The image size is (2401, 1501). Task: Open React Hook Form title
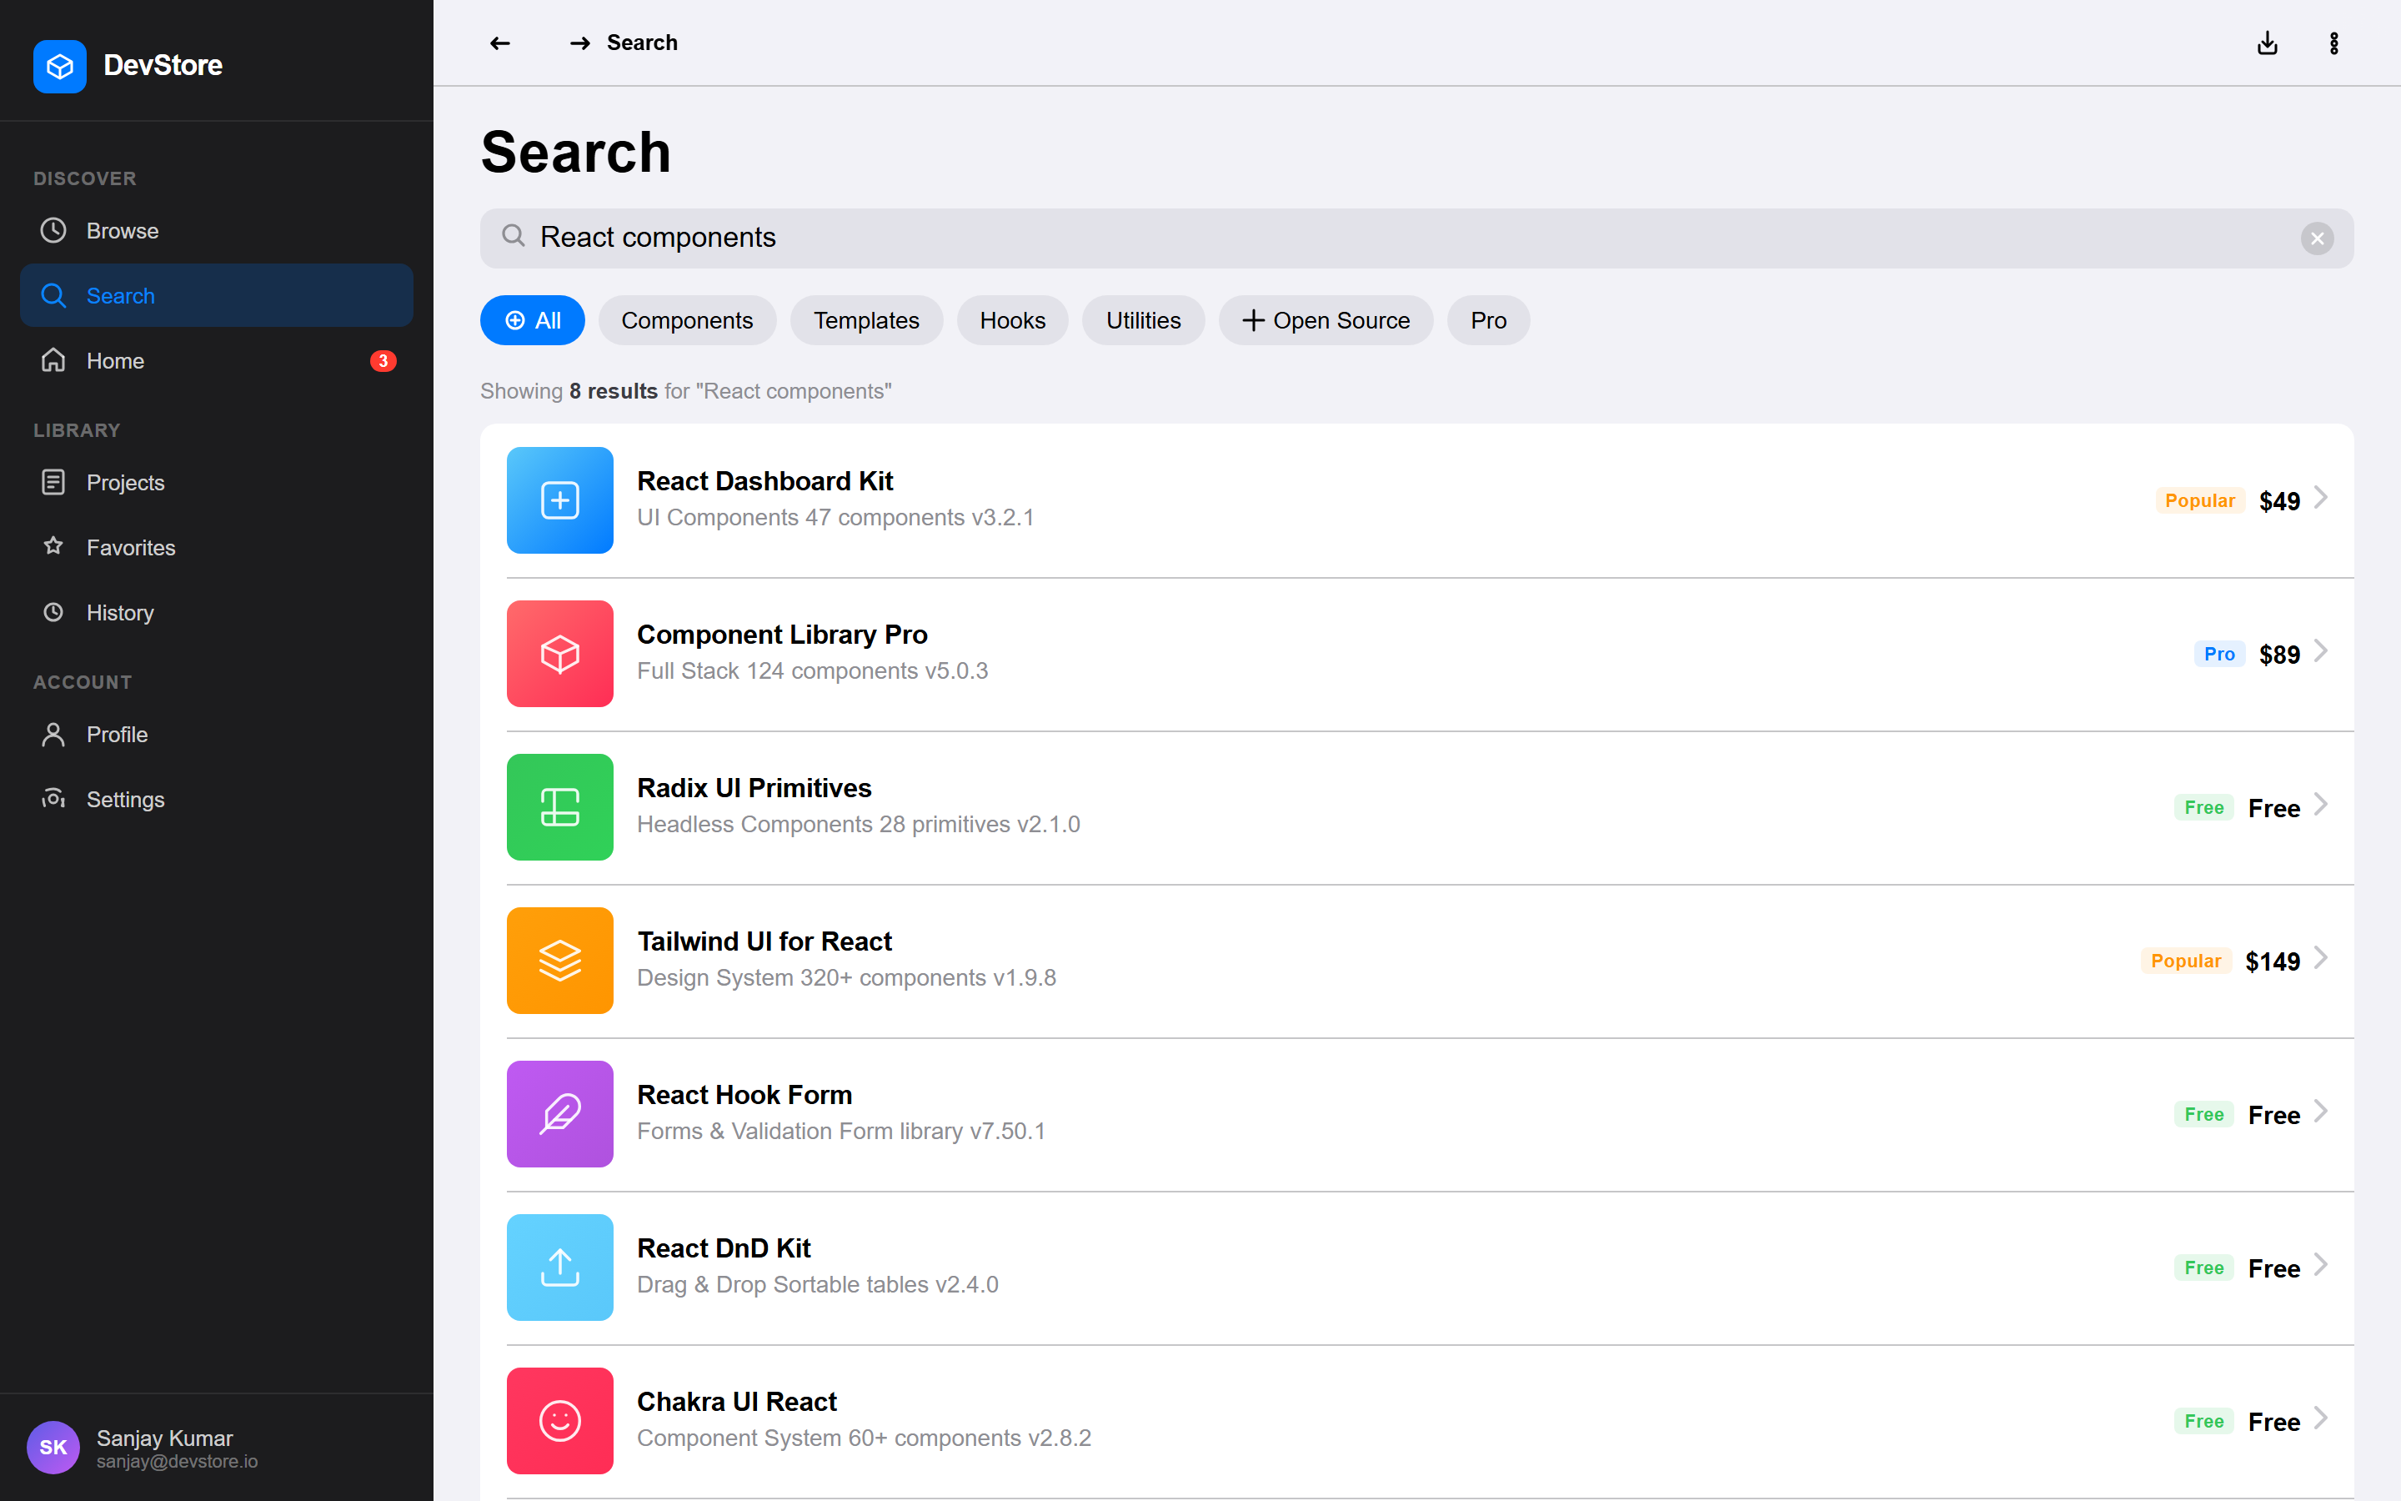coord(744,1095)
